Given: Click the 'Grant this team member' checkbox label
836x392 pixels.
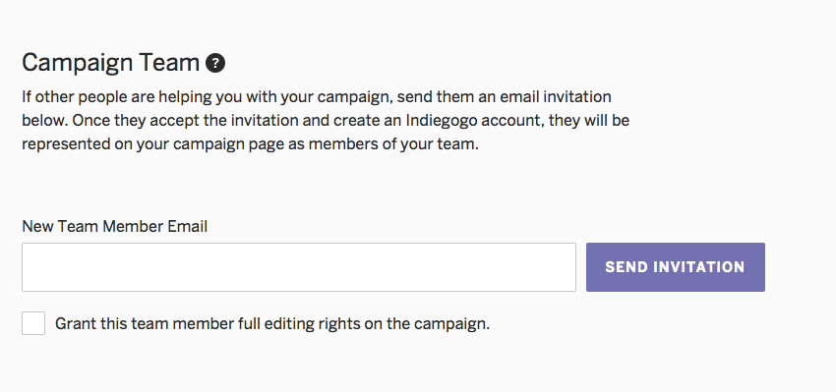Looking at the screenshot, I should click(x=271, y=324).
